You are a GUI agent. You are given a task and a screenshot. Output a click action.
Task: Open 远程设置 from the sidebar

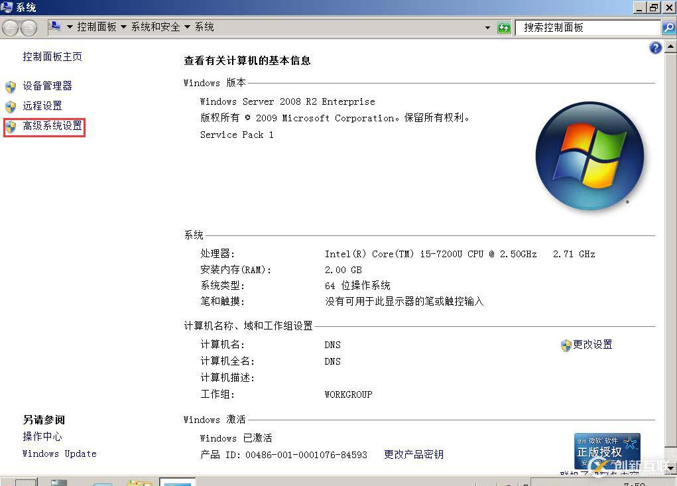(42, 105)
